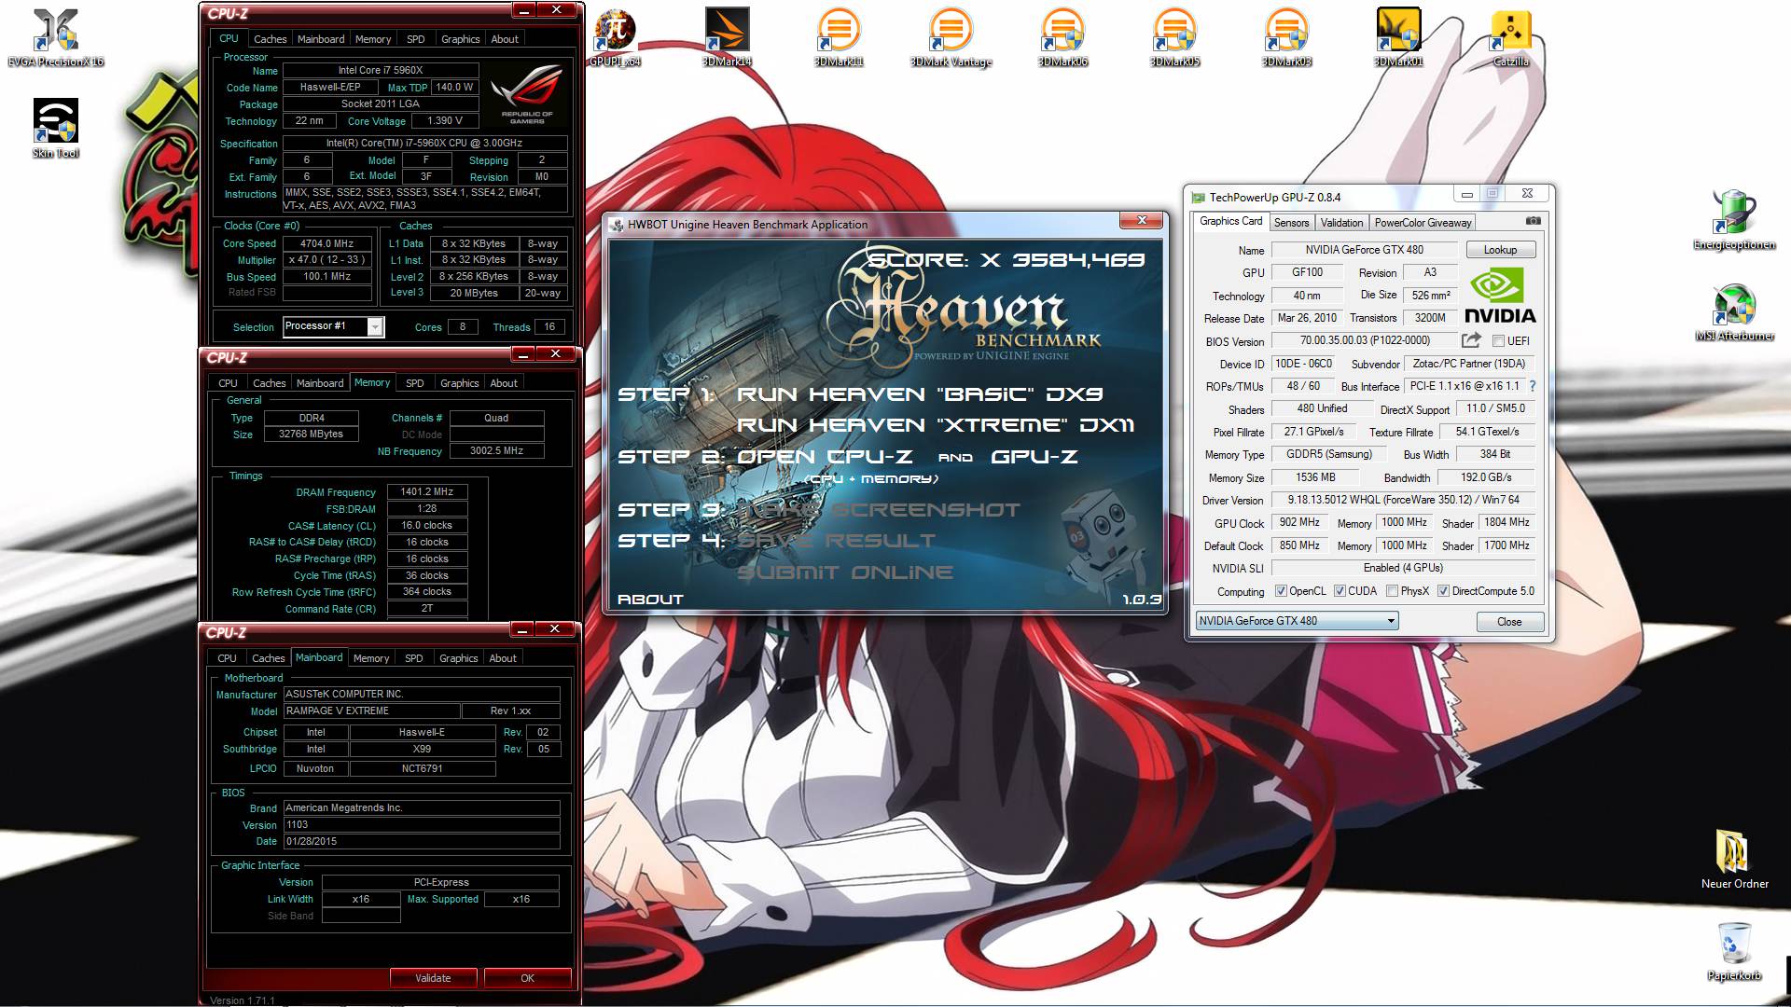Click Close button in GPU-Z
The image size is (1791, 1007).
tap(1509, 622)
